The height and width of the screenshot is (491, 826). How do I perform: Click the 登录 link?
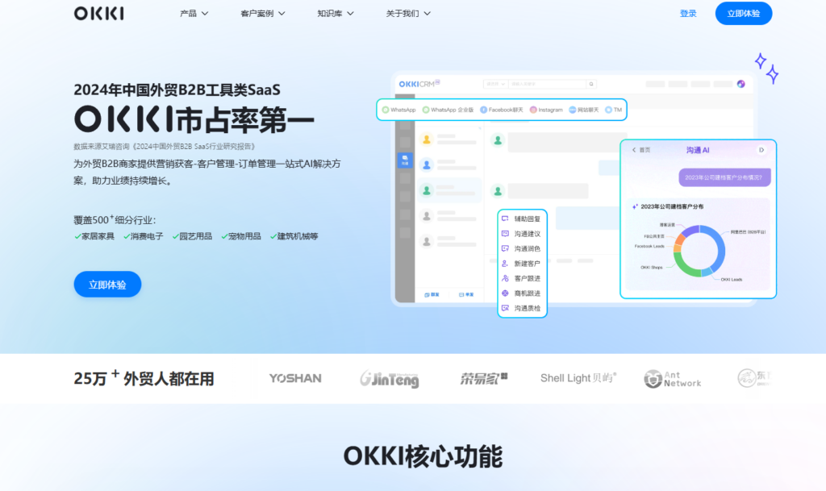tap(687, 13)
